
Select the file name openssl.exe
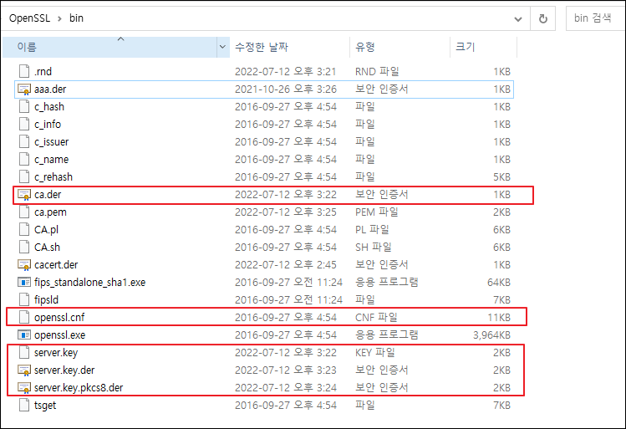(60, 335)
